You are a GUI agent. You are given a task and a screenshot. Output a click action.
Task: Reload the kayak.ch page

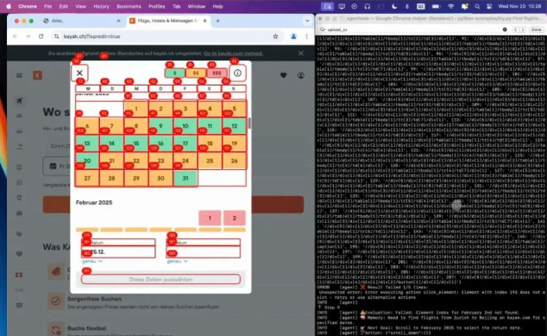click(x=41, y=36)
